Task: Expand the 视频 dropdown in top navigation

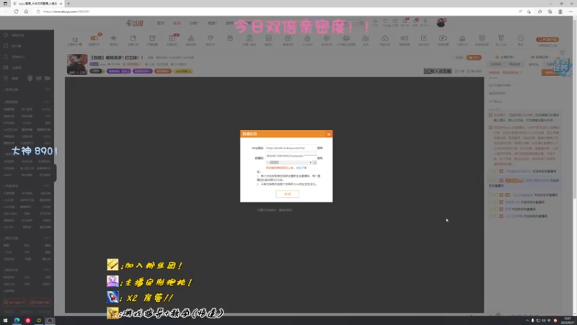Action: [212, 23]
